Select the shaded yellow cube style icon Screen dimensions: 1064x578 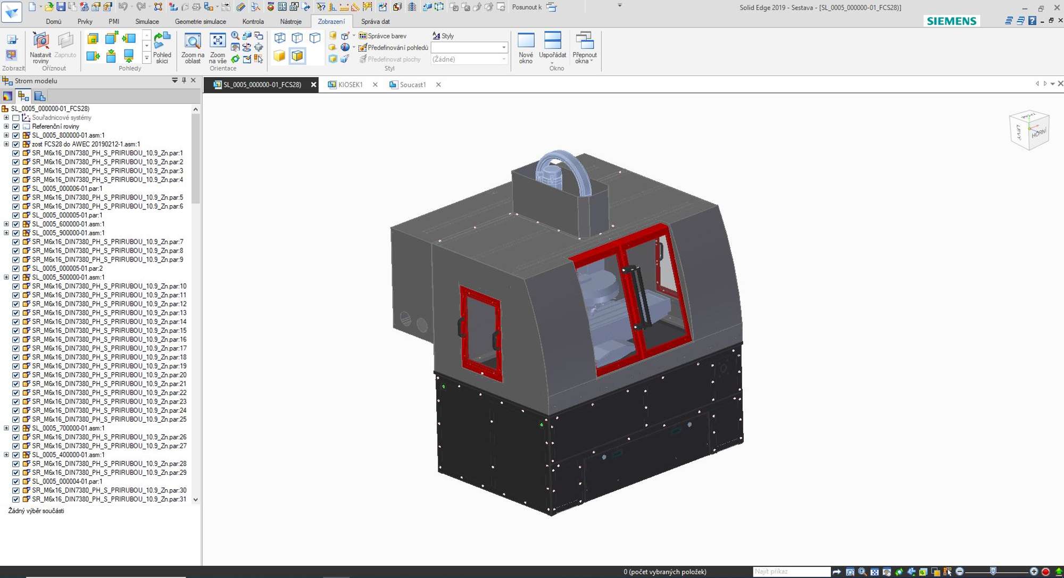pos(279,56)
